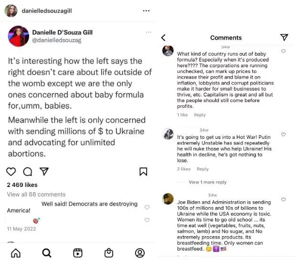Open the Profile tab icon

[x=139, y=253]
